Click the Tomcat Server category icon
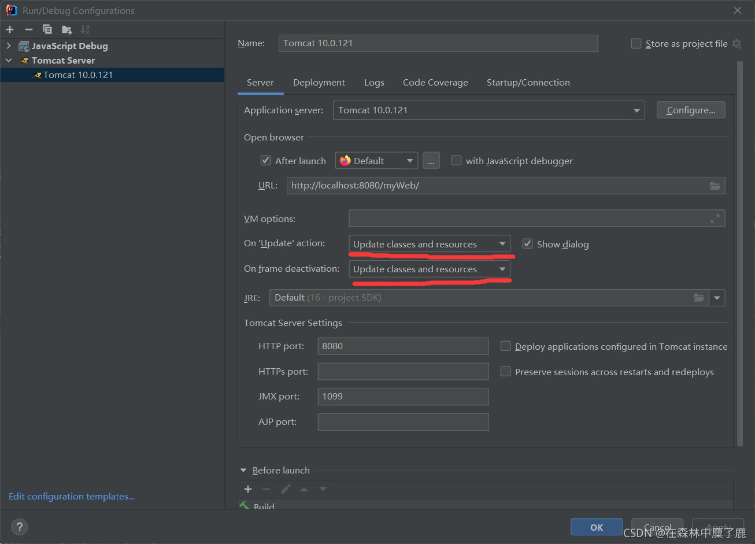 coord(24,61)
